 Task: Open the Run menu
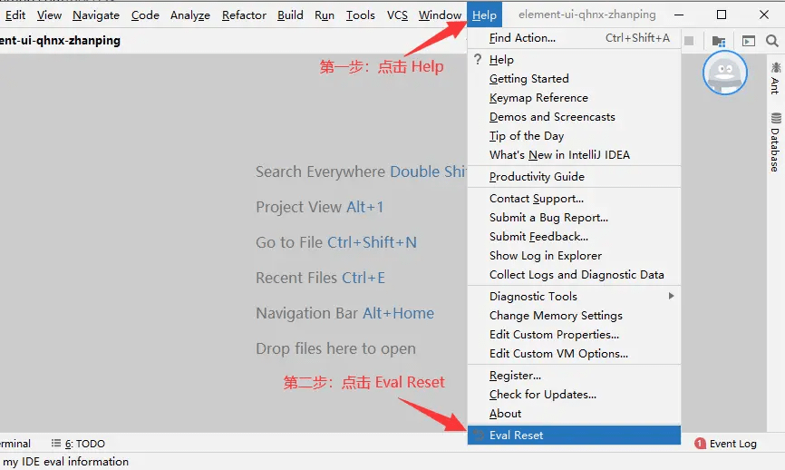(325, 15)
